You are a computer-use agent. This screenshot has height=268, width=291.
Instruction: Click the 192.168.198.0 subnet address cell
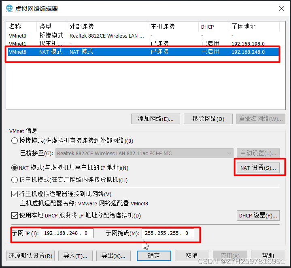click(248, 44)
